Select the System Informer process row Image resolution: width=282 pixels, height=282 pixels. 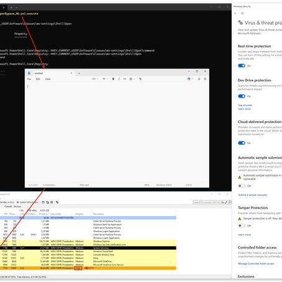88,248
